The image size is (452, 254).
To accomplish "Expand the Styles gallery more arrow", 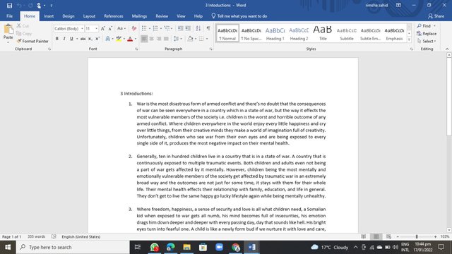I will tap(409, 40).
